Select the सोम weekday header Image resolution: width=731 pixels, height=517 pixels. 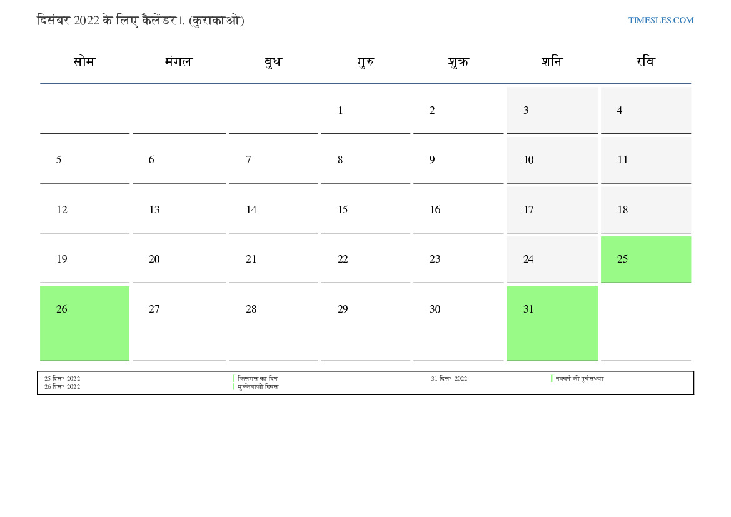(84, 61)
